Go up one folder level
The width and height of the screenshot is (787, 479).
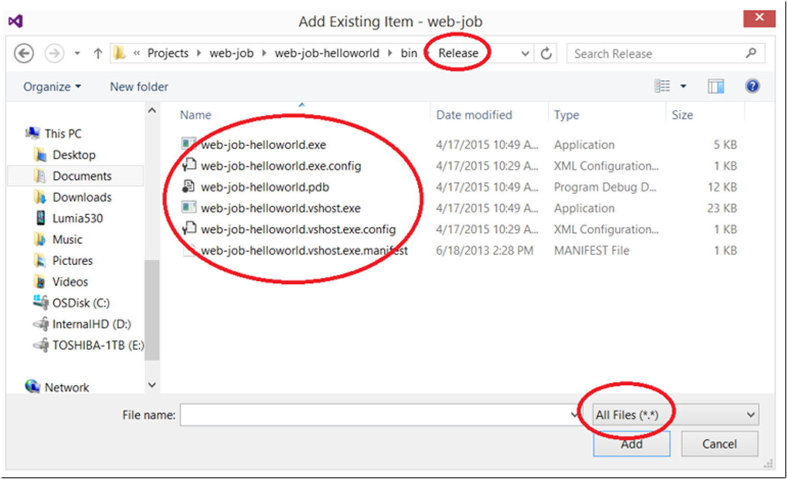click(x=97, y=54)
